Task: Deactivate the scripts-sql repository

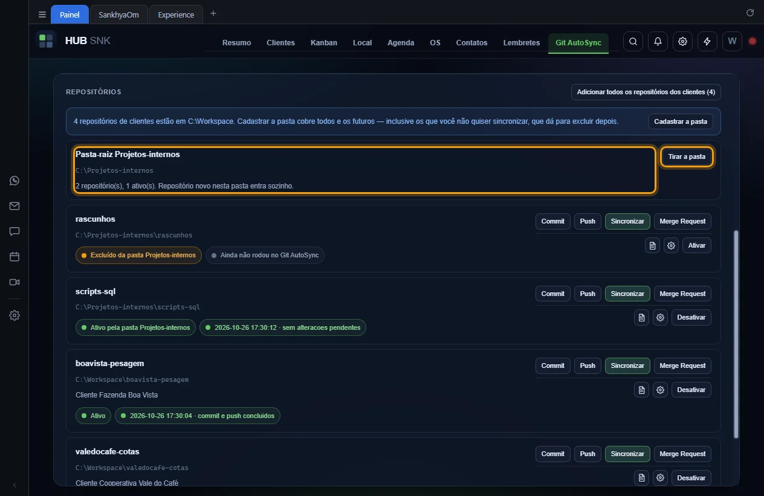Action: click(x=691, y=317)
